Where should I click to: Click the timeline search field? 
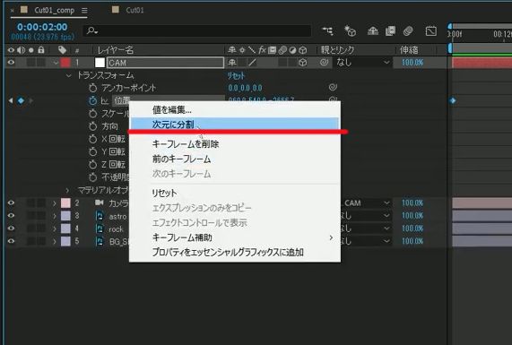pyautogui.click(x=197, y=31)
